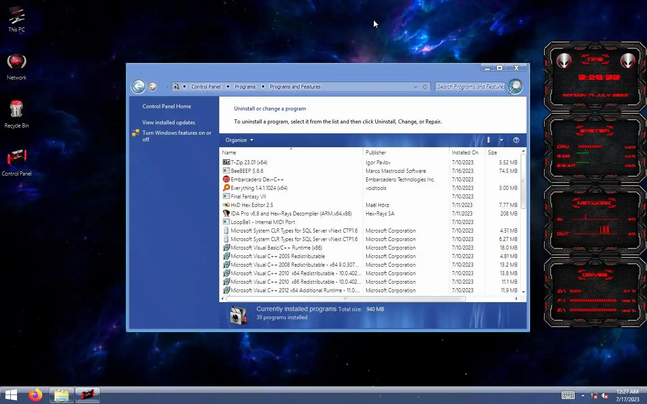Open the Network desktop icon

tap(17, 66)
